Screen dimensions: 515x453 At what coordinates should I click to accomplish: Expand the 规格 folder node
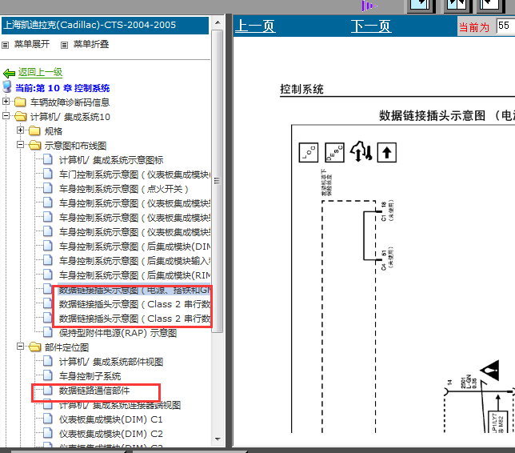(20, 130)
